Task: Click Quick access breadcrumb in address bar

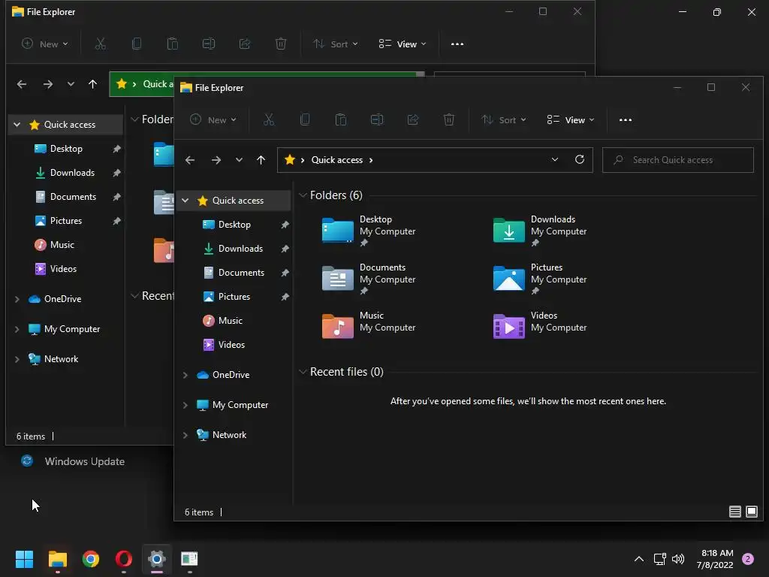Action: [337, 160]
